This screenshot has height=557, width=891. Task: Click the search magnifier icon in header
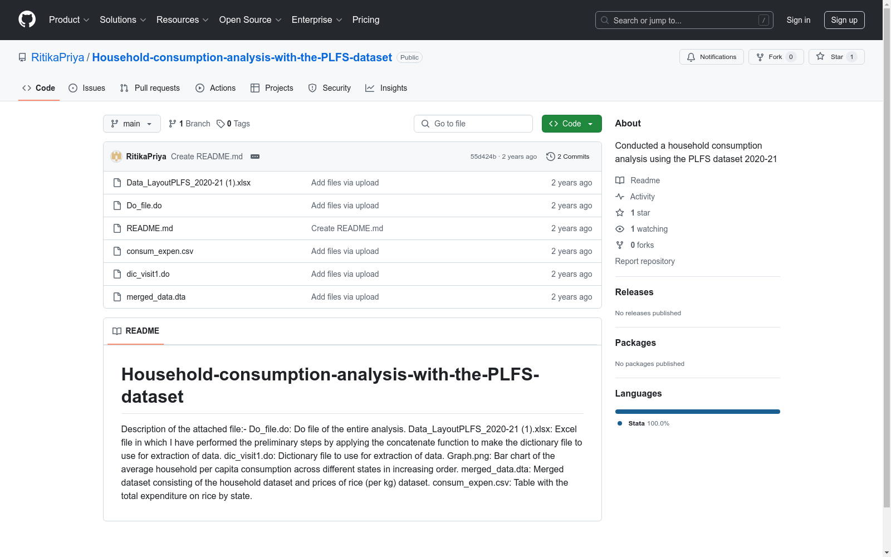(605, 20)
